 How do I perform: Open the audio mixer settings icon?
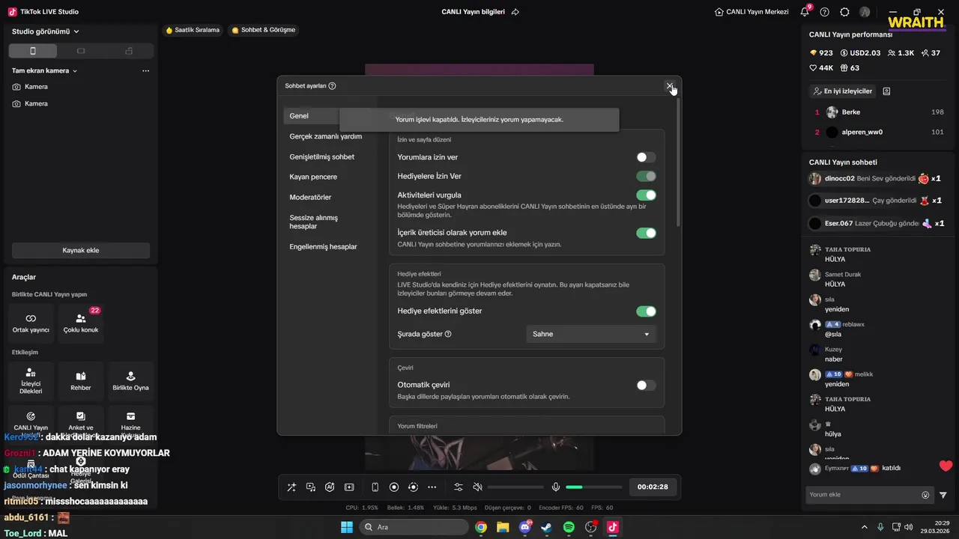click(459, 487)
